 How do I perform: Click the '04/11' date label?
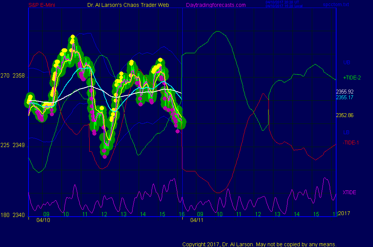point(197,220)
